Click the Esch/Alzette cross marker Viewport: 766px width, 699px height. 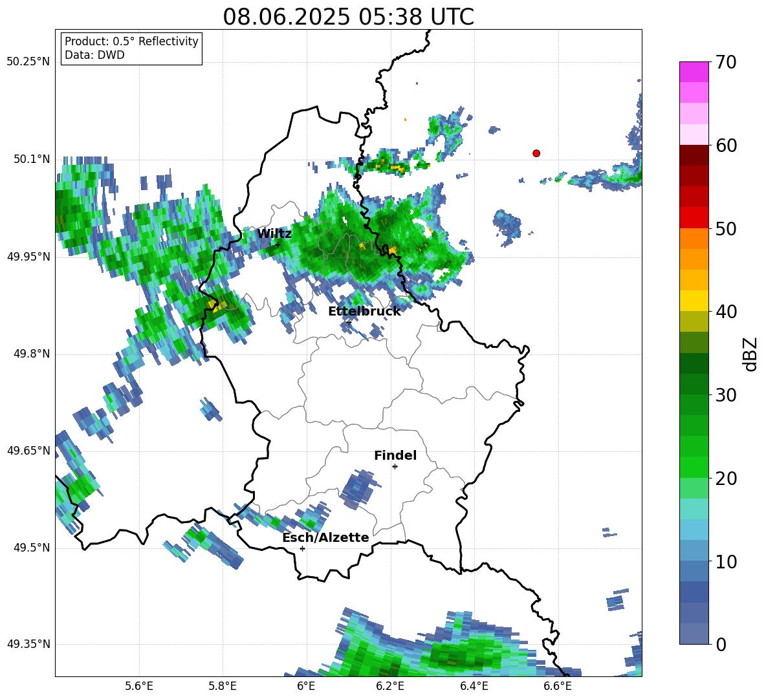(302, 548)
